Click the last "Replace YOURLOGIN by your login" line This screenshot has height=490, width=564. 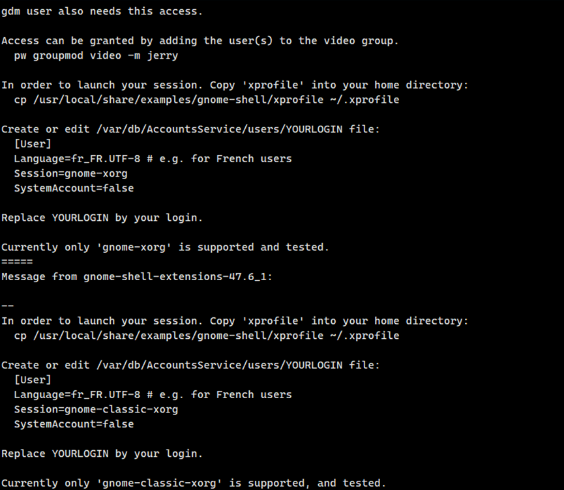pyautogui.click(x=102, y=454)
